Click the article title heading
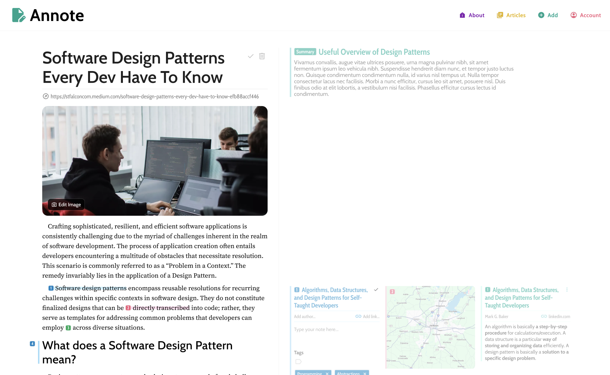The image size is (610, 375). point(133,68)
